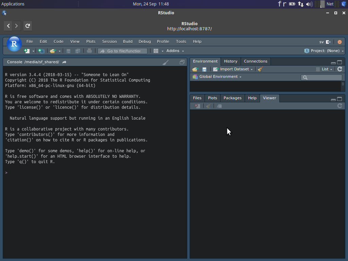Screen dimensions: 348x261
Task: Open the Tools menu
Action: coord(181,41)
